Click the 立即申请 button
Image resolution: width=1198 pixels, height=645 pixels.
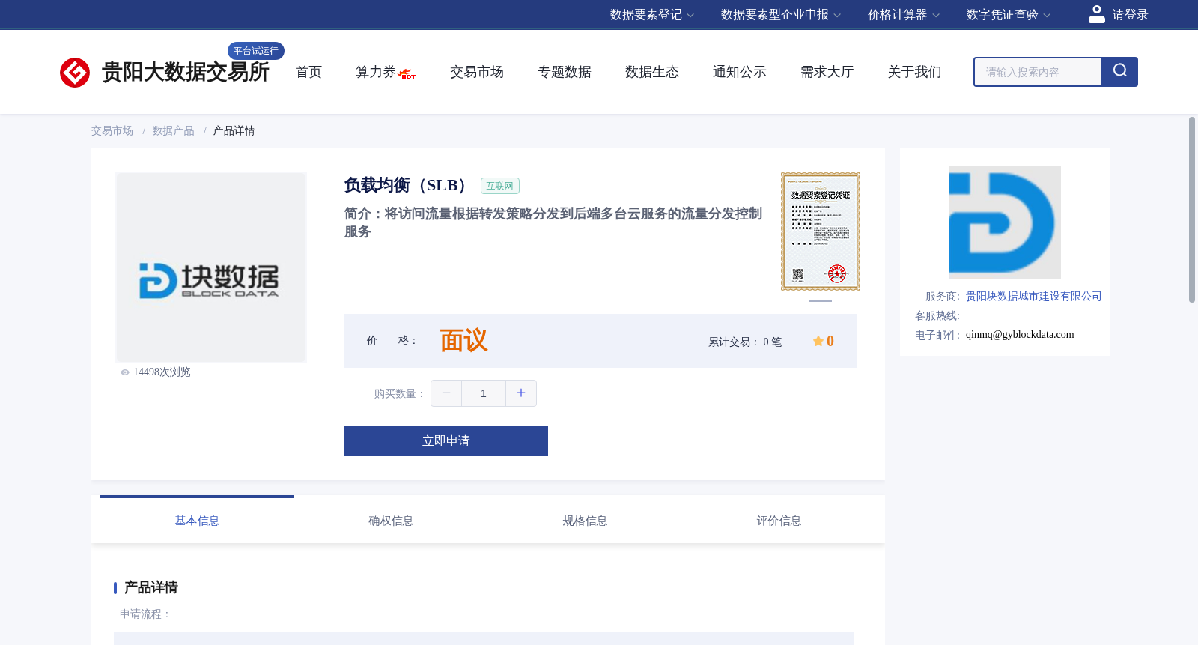tap(446, 441)
